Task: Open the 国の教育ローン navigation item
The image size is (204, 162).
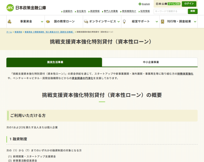Action: [x=64, y=22]
